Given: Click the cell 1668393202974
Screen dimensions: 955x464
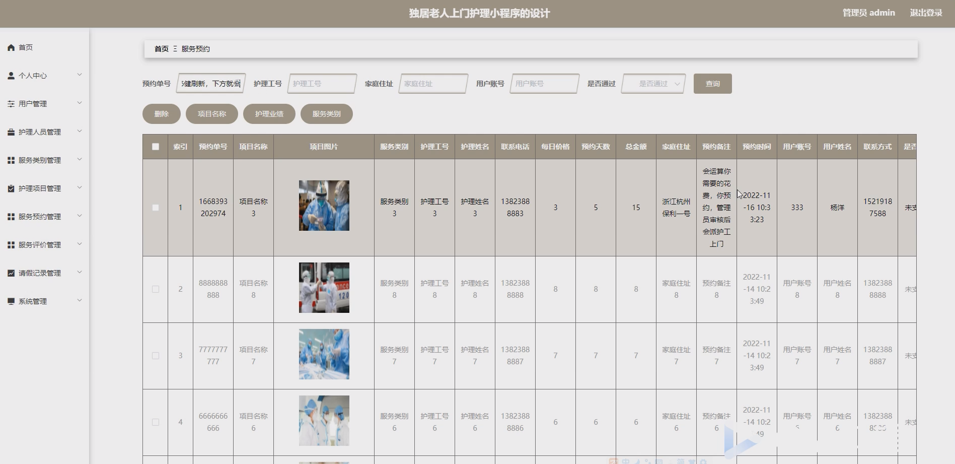Looking at the screenshot, I should click(x=213, y=208).
